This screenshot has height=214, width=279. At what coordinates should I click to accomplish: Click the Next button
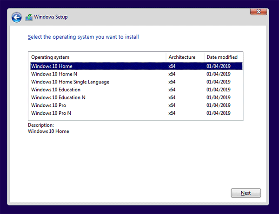click(x=246, y=193)
